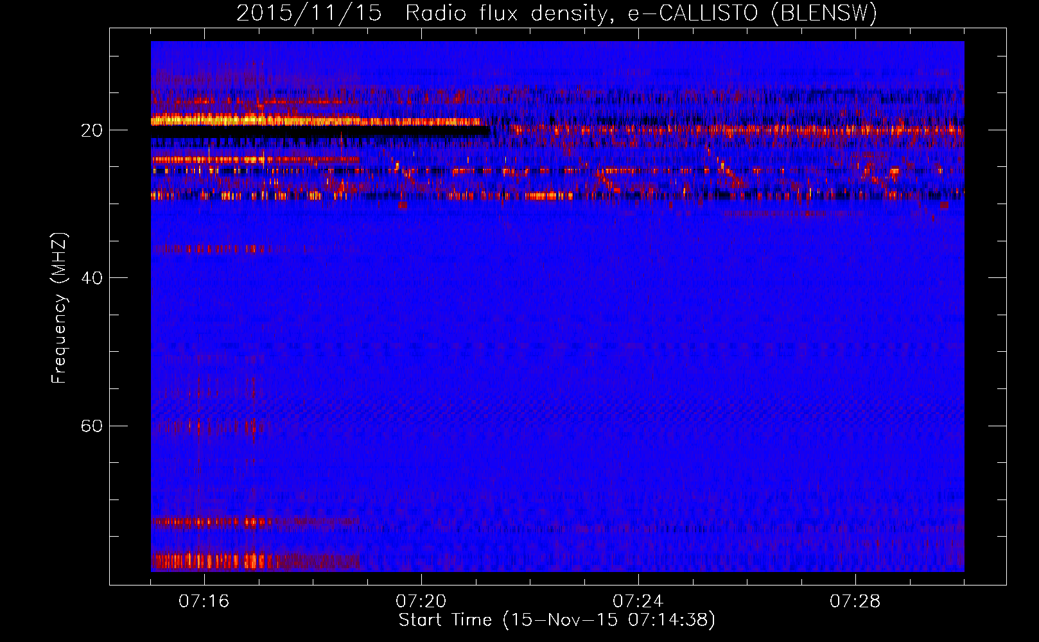Click the bright yellow emission band near 19 MHz
1039x642 pixels.
click(317, 120)
